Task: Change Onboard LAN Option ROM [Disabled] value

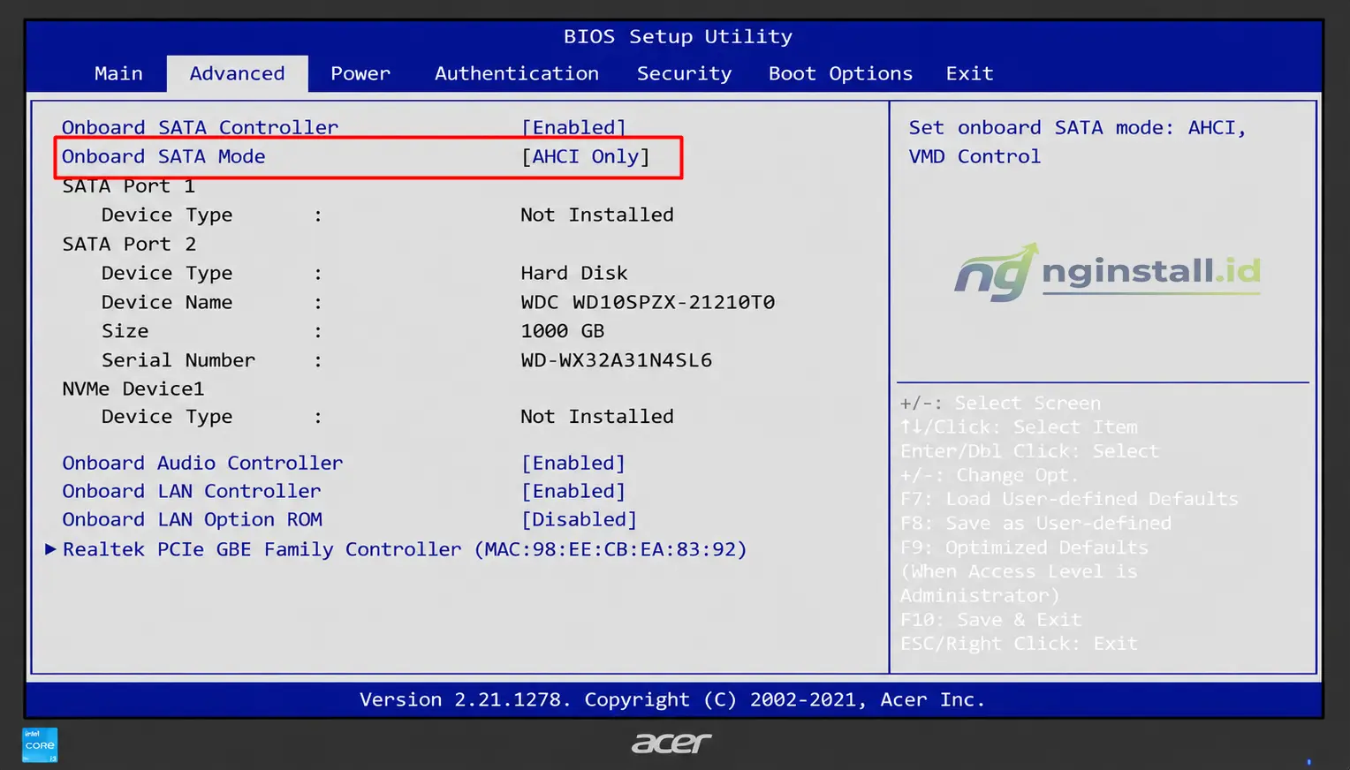Action: click(x=579, y=519)
